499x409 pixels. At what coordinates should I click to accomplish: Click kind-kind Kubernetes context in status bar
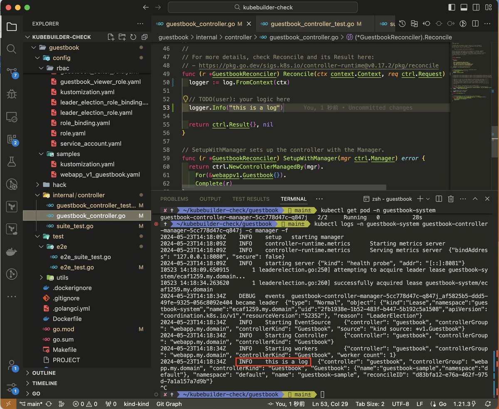[137, 404]
